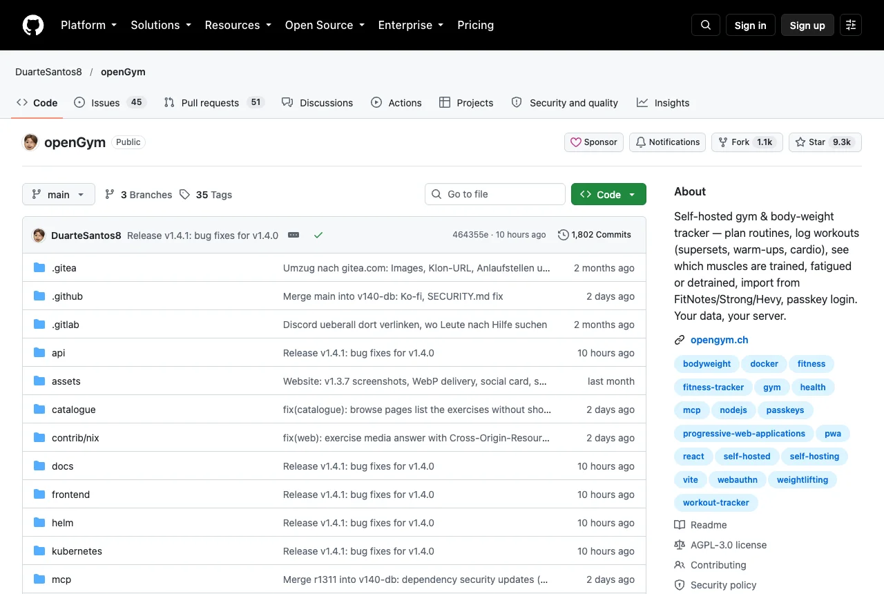884x594 pixels.
Task: Click the Go to file search field
Action: tap(495, 194)
